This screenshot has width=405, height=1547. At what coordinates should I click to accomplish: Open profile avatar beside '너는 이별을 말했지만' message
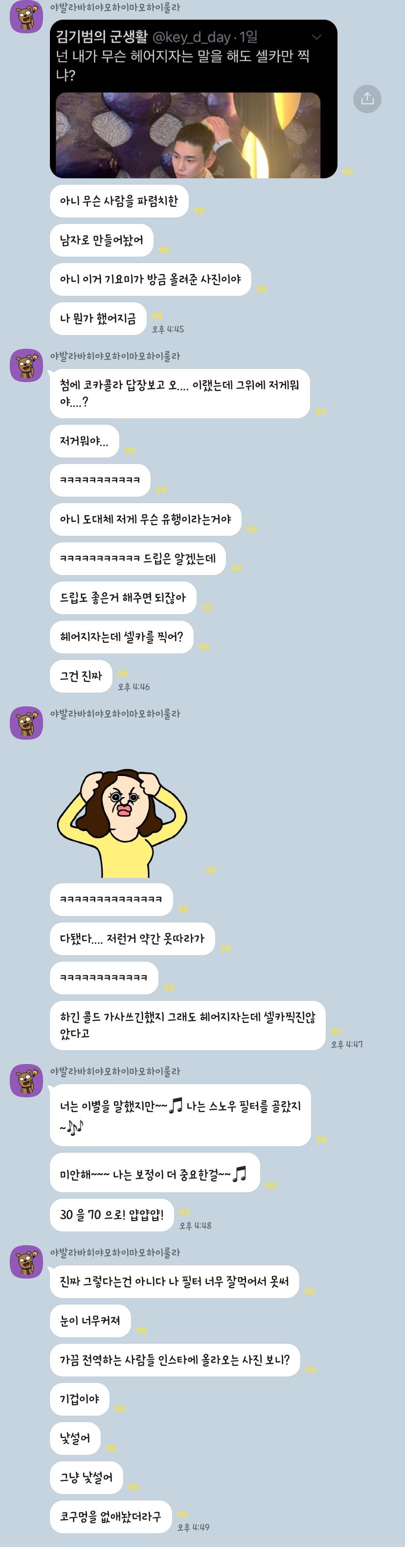pyautogui.click(x=26, y=1080)
